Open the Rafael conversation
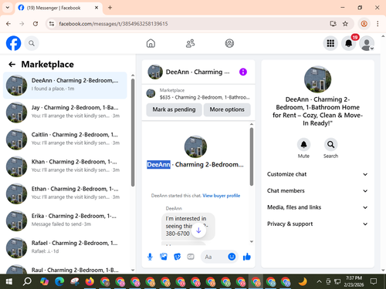 pyautogui.click(x=65, y=248)
